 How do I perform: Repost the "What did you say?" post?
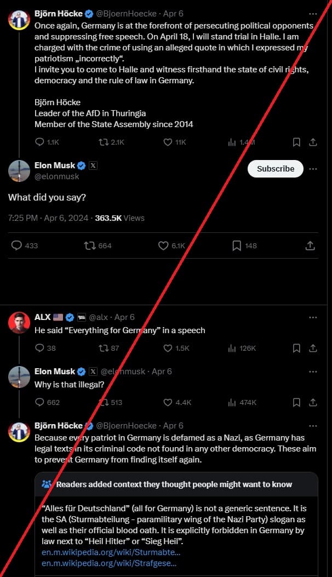click(x=90, y=245)
